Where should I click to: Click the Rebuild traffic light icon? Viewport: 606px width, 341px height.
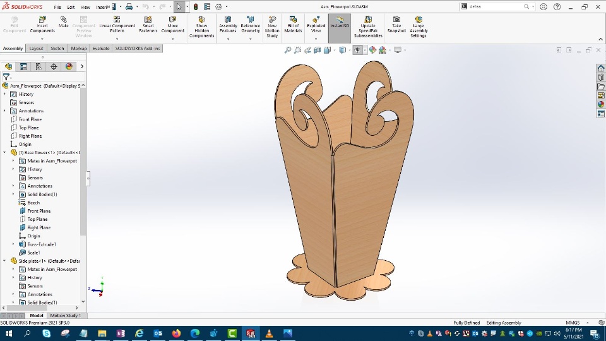pyautogui.click(x=195, y=7)
